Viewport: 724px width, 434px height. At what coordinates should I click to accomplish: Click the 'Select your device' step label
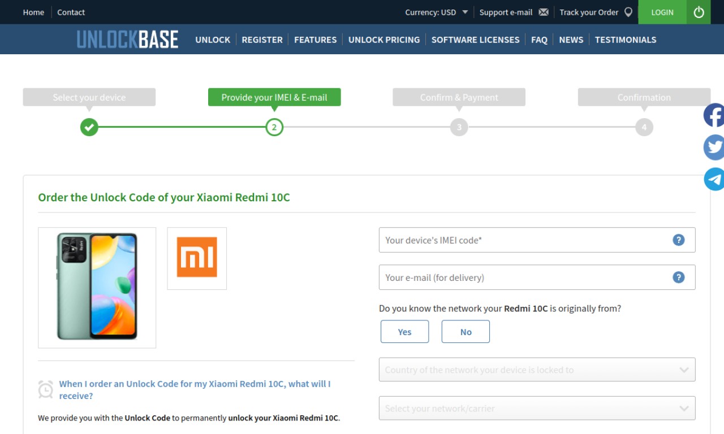(x=89, y=97)
